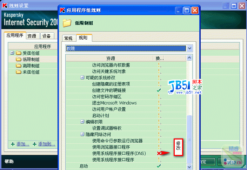Click permission icon for 设置调试器特权 row

point(160,128)
